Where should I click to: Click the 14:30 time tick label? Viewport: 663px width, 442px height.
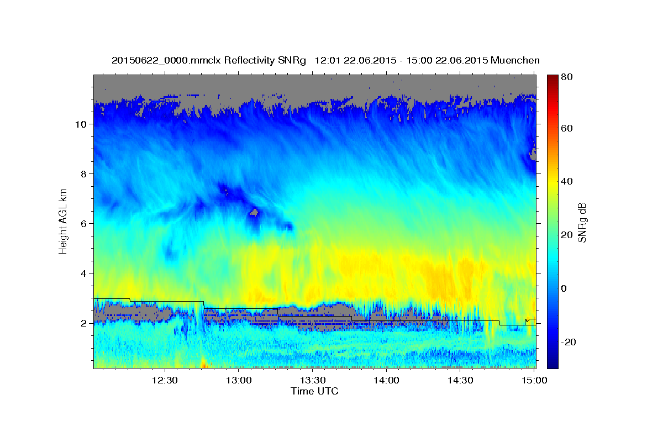coord(460,381)
